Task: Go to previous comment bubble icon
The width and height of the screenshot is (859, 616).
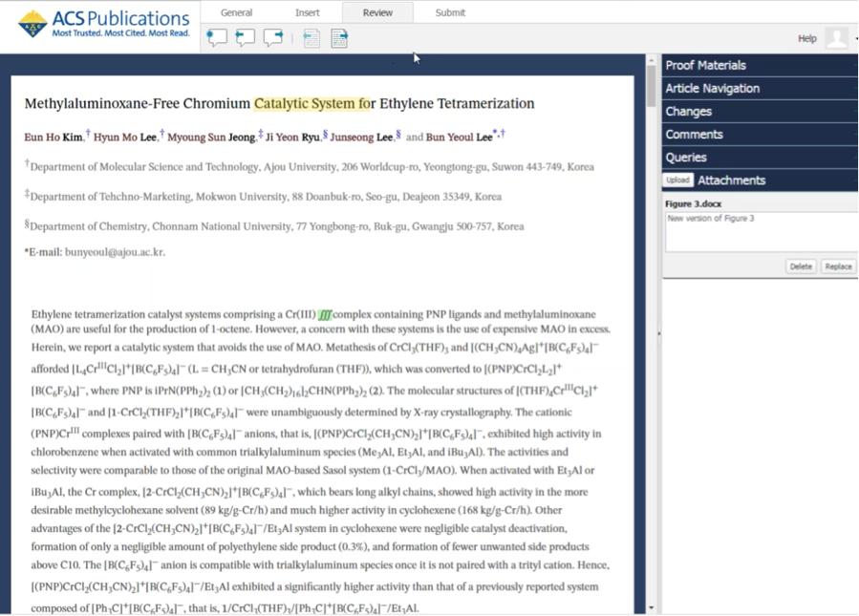Action: (x=245, y=38)
